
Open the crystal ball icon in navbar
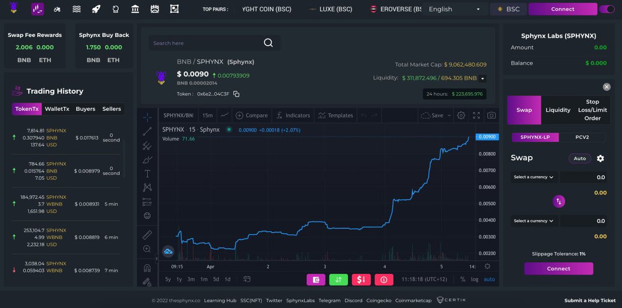[x=115, y=9]
